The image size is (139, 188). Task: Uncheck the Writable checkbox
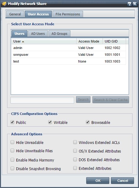[x=50, y=122]
